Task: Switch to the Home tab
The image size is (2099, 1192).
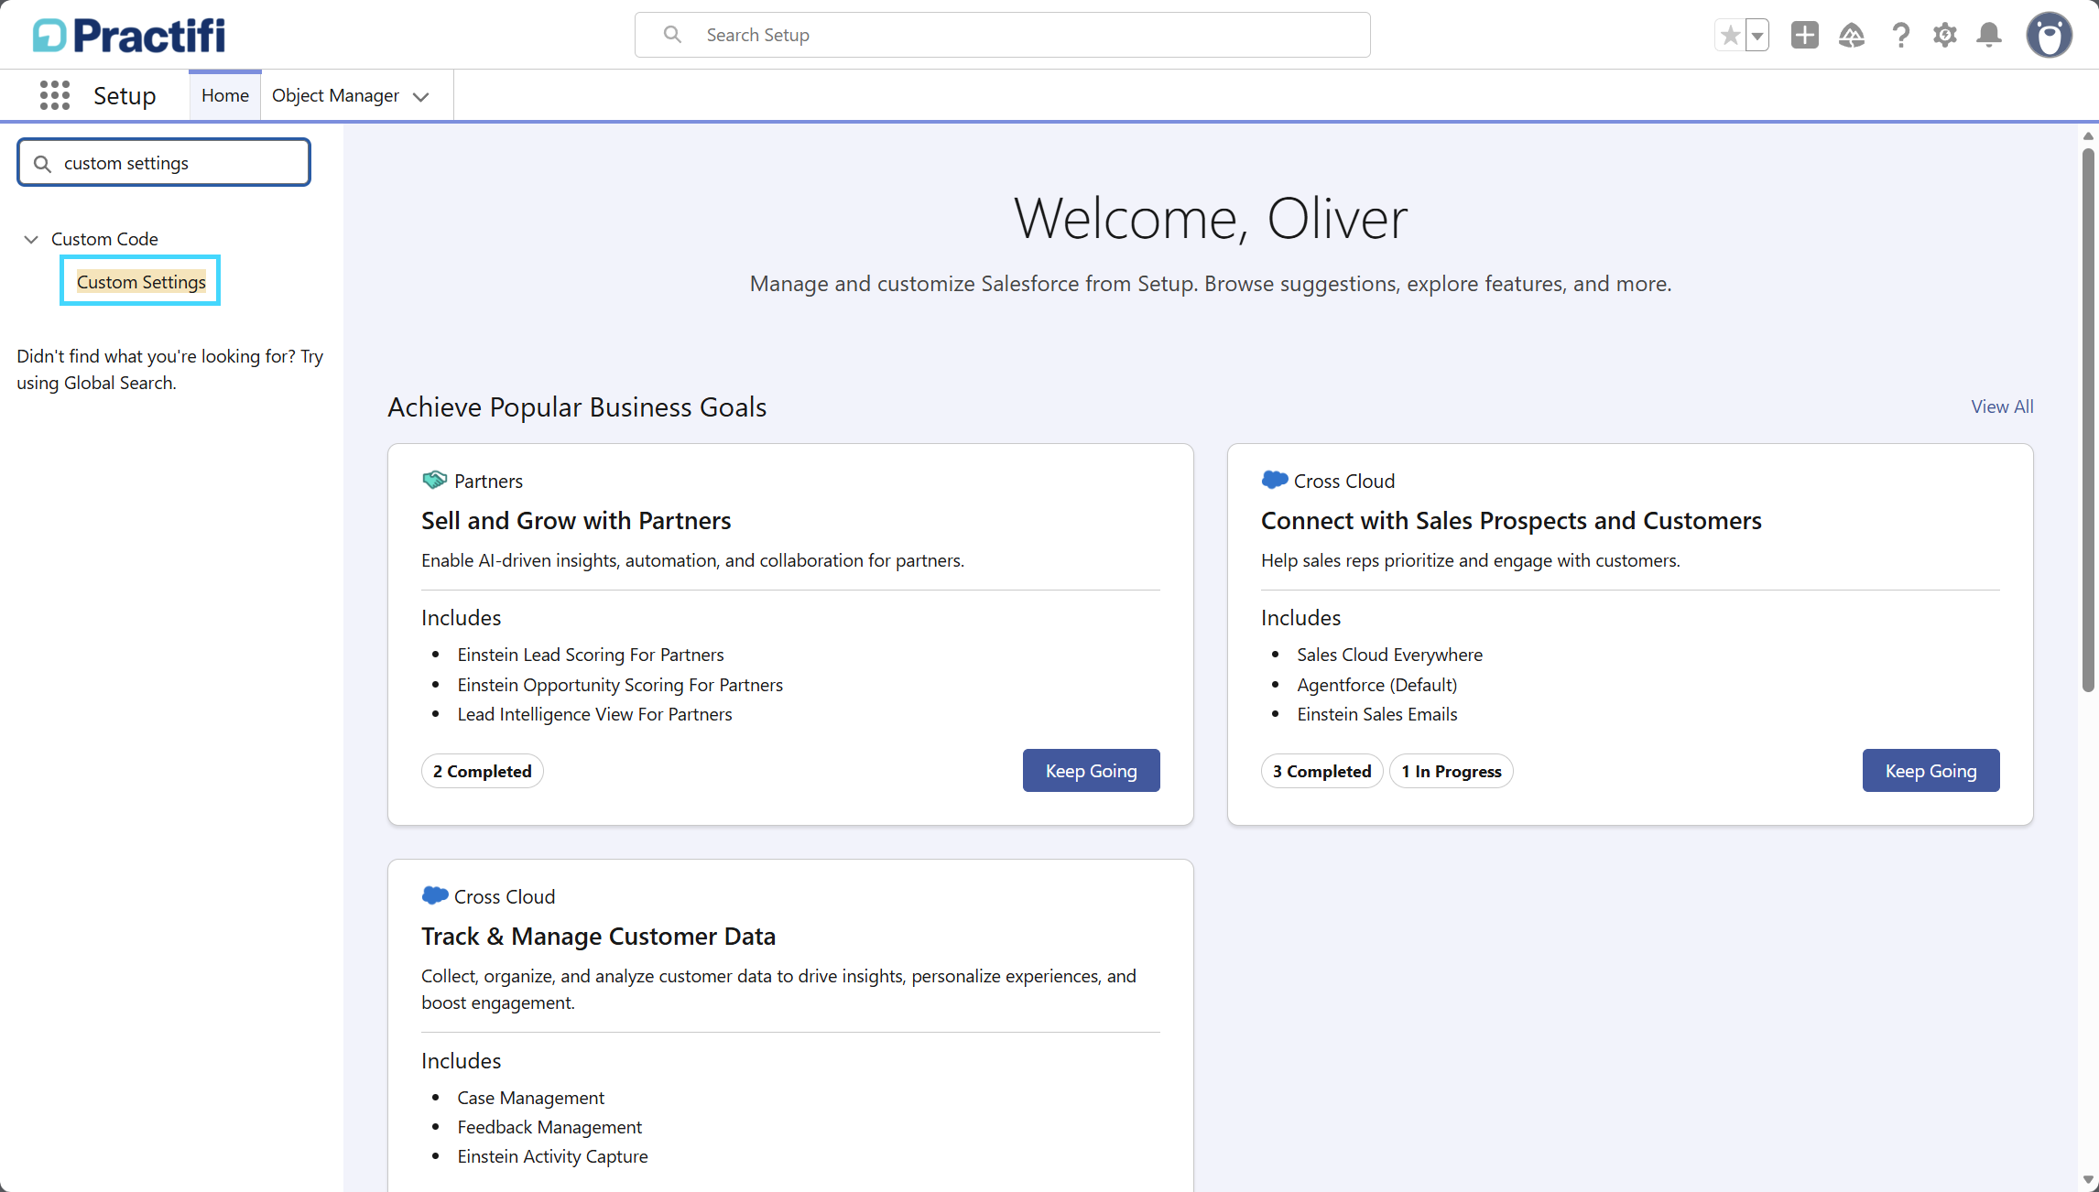Action: click(225, 95)
